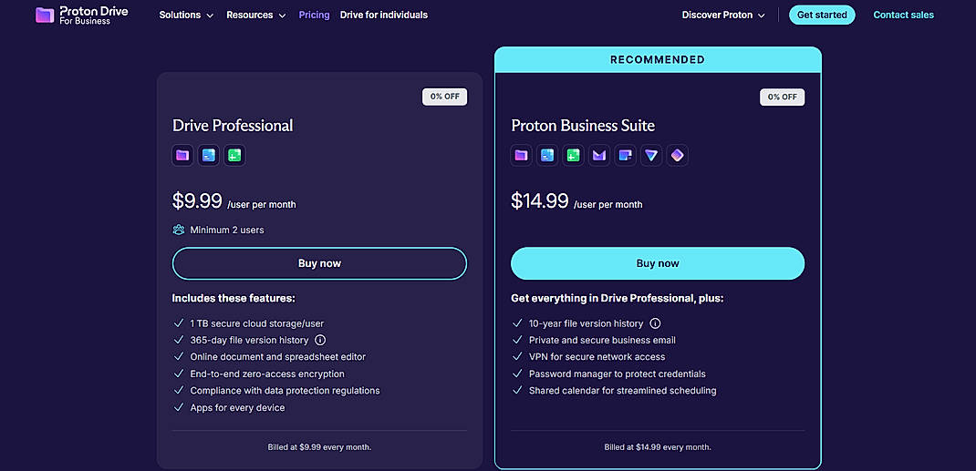The width and height of the screenshot is (976, 471).
Task: Click 'Billed at $14.99 every month.' text
Action: pyautogui.click(x=658, y=446)
